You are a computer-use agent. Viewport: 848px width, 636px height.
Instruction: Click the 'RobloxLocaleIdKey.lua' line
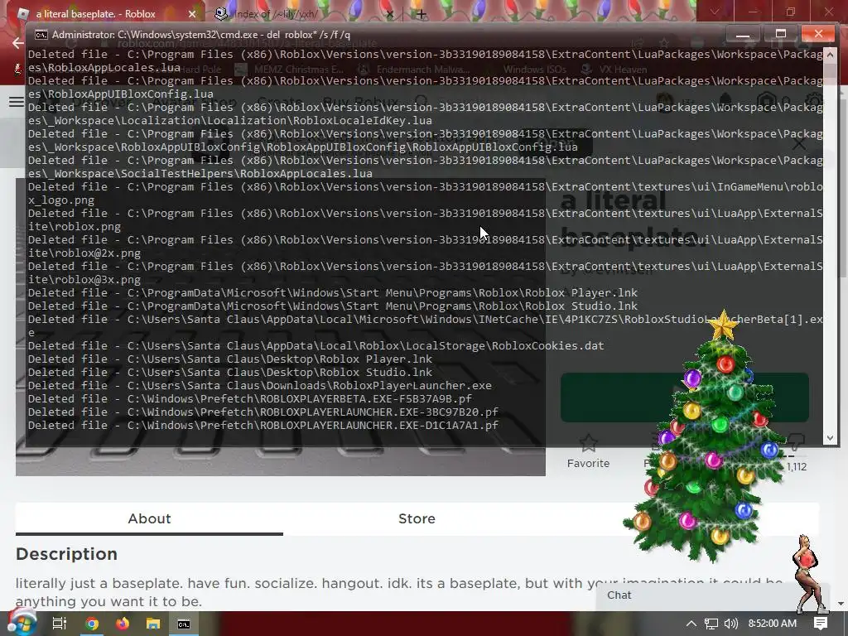pyautogui.click(x=230, y=121)
